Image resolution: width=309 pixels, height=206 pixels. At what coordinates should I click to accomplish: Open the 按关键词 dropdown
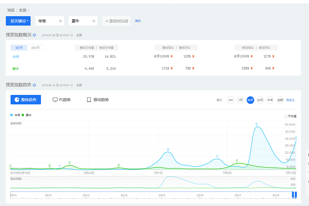pos(18,21)
